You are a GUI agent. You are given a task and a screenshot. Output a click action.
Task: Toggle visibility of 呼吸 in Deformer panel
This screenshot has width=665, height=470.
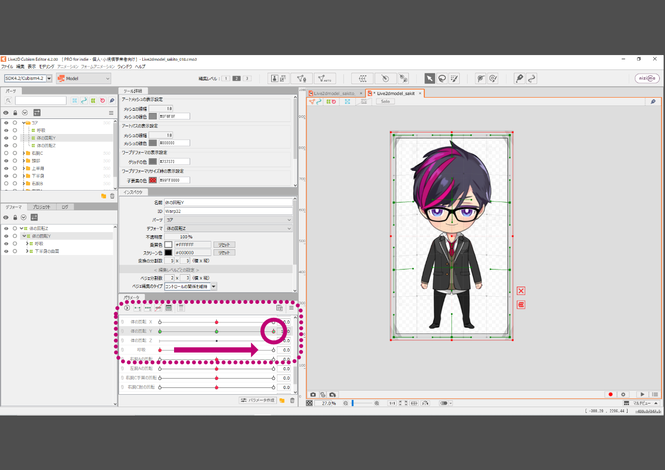(6, 244)
